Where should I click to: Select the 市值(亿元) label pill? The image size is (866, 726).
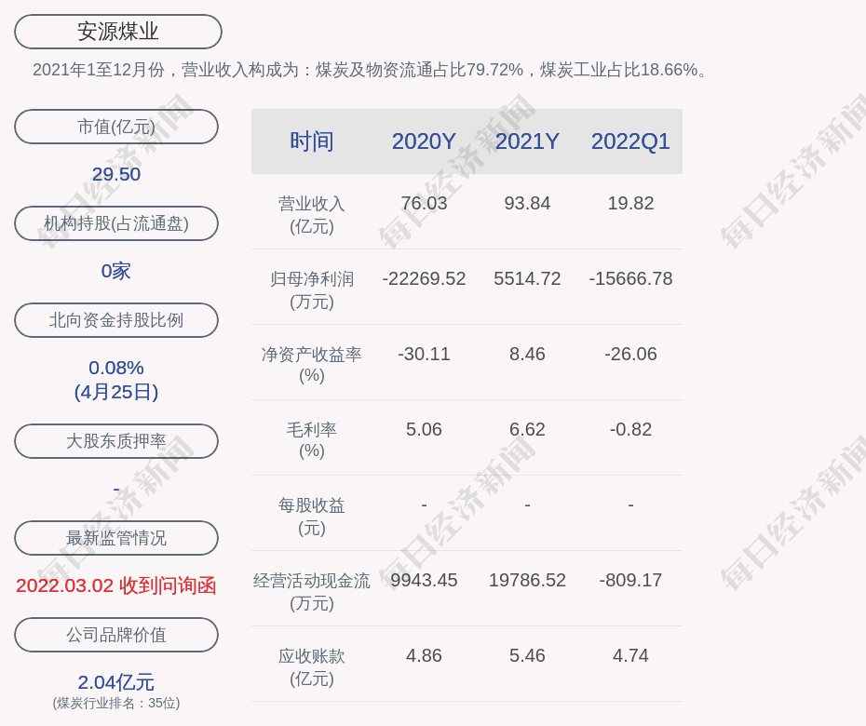pyautogui.click(x=116, y=127)
